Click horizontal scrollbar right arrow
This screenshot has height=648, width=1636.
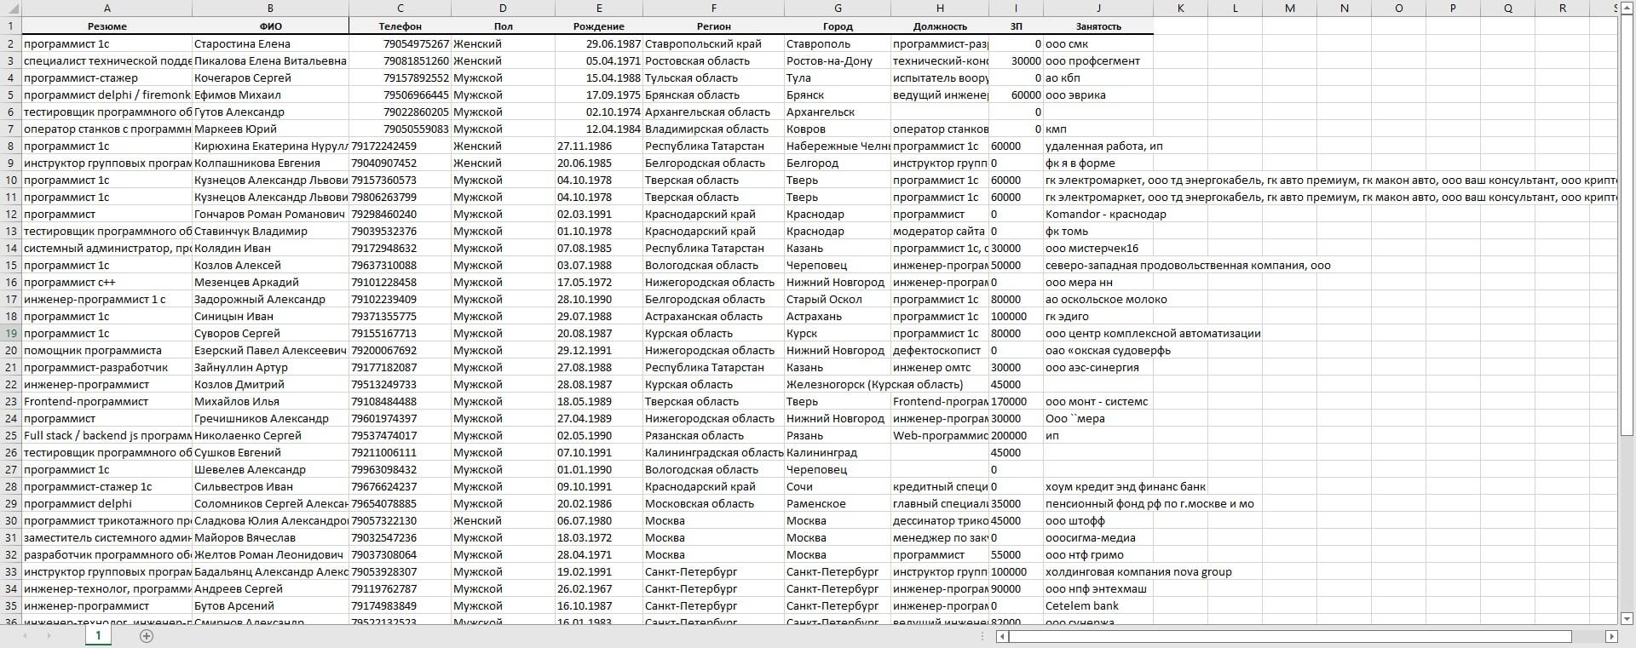coord(1611,636)
